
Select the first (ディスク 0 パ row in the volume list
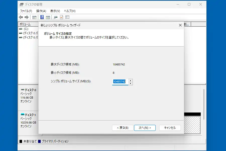[x=29, y=33]
